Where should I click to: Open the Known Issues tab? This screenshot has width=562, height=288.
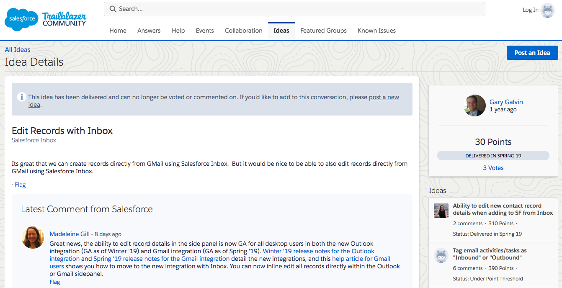click(x=376, y=31)
